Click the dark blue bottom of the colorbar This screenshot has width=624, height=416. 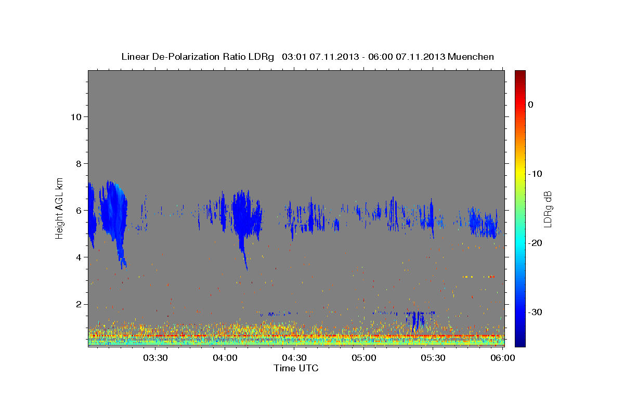[520, 341]
